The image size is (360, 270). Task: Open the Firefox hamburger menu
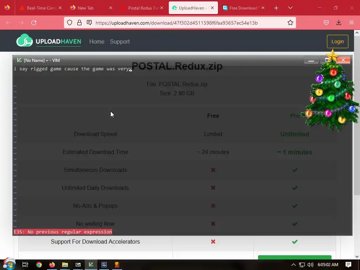point(352,22)
